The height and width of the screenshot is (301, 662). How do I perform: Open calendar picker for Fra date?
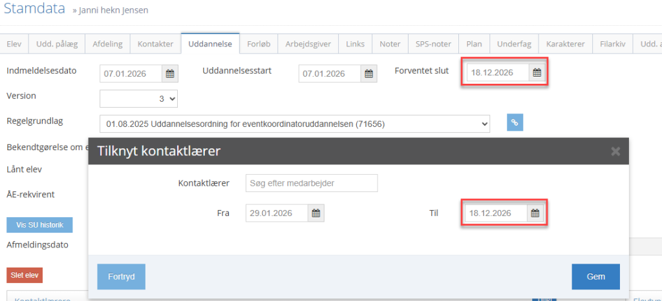point(315,213)
